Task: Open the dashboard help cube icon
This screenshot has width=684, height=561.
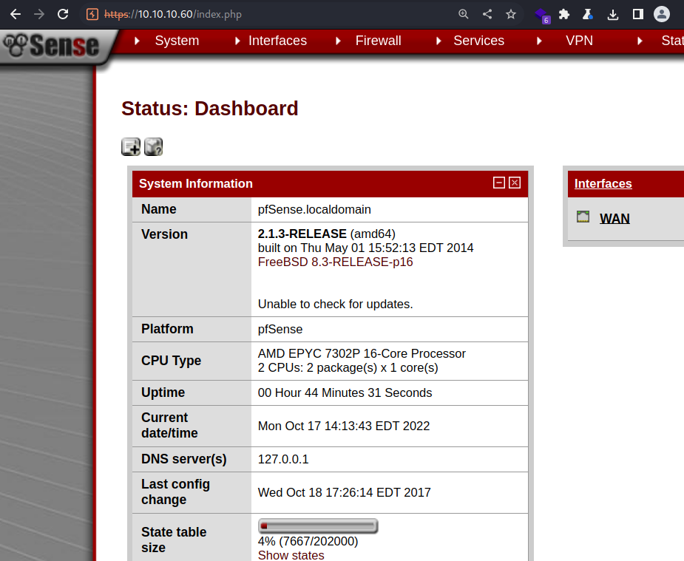Action: 154,147
